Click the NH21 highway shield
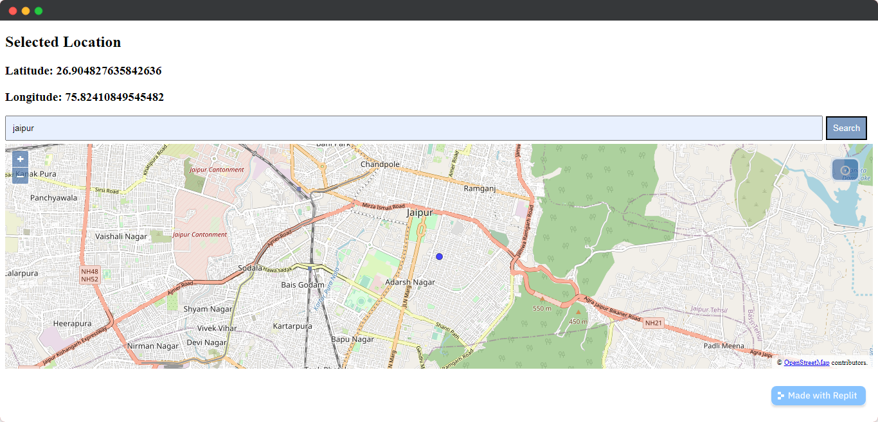878x422 pixels. pos(652,323)
